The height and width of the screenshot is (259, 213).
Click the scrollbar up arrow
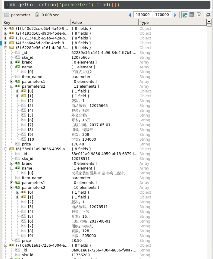209,21
